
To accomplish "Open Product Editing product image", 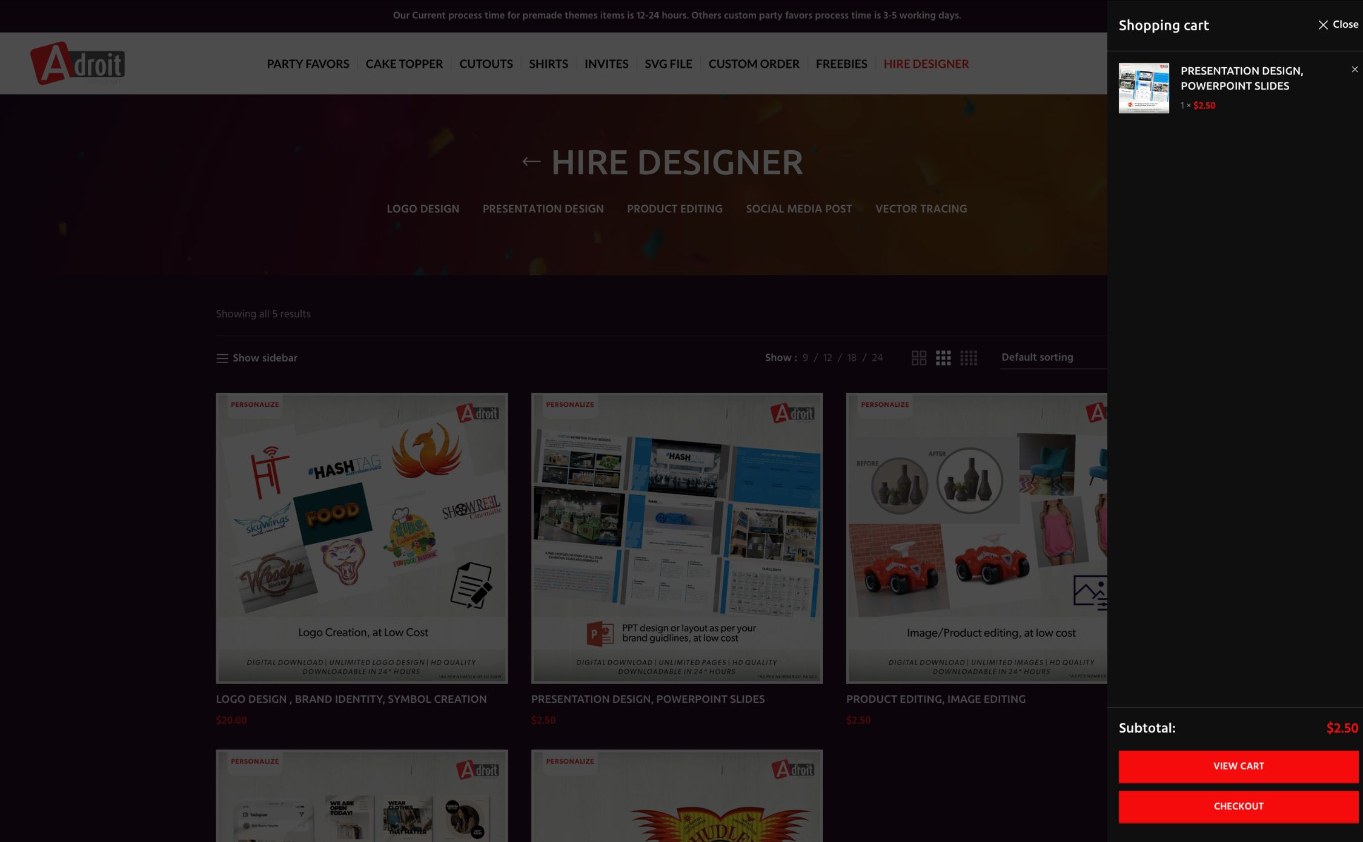I will 977,538.
